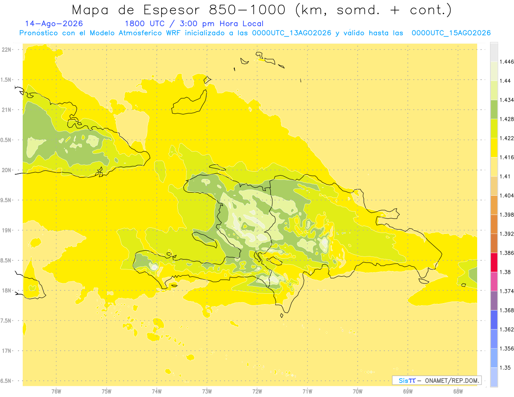Click the legend value '1.44'

pyautogui.click(x=505, y=81)
